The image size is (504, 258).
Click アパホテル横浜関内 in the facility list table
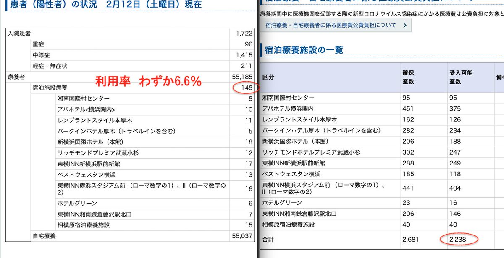pyautogui.click(x=289, y=108)
